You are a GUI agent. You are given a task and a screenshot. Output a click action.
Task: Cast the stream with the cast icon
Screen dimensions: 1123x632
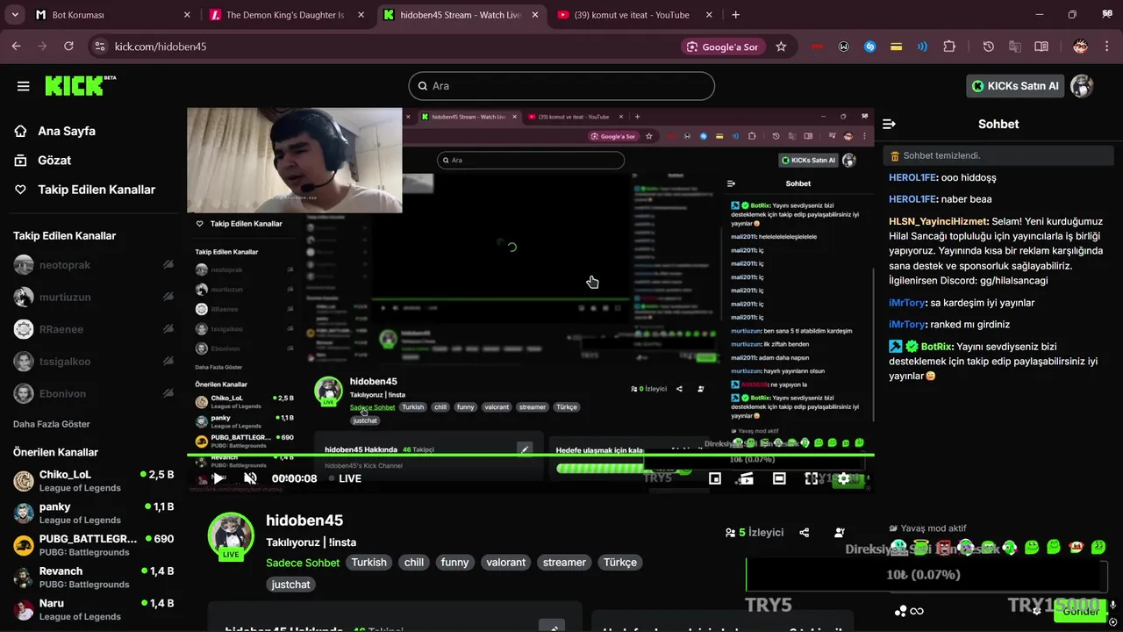point(746,478)
